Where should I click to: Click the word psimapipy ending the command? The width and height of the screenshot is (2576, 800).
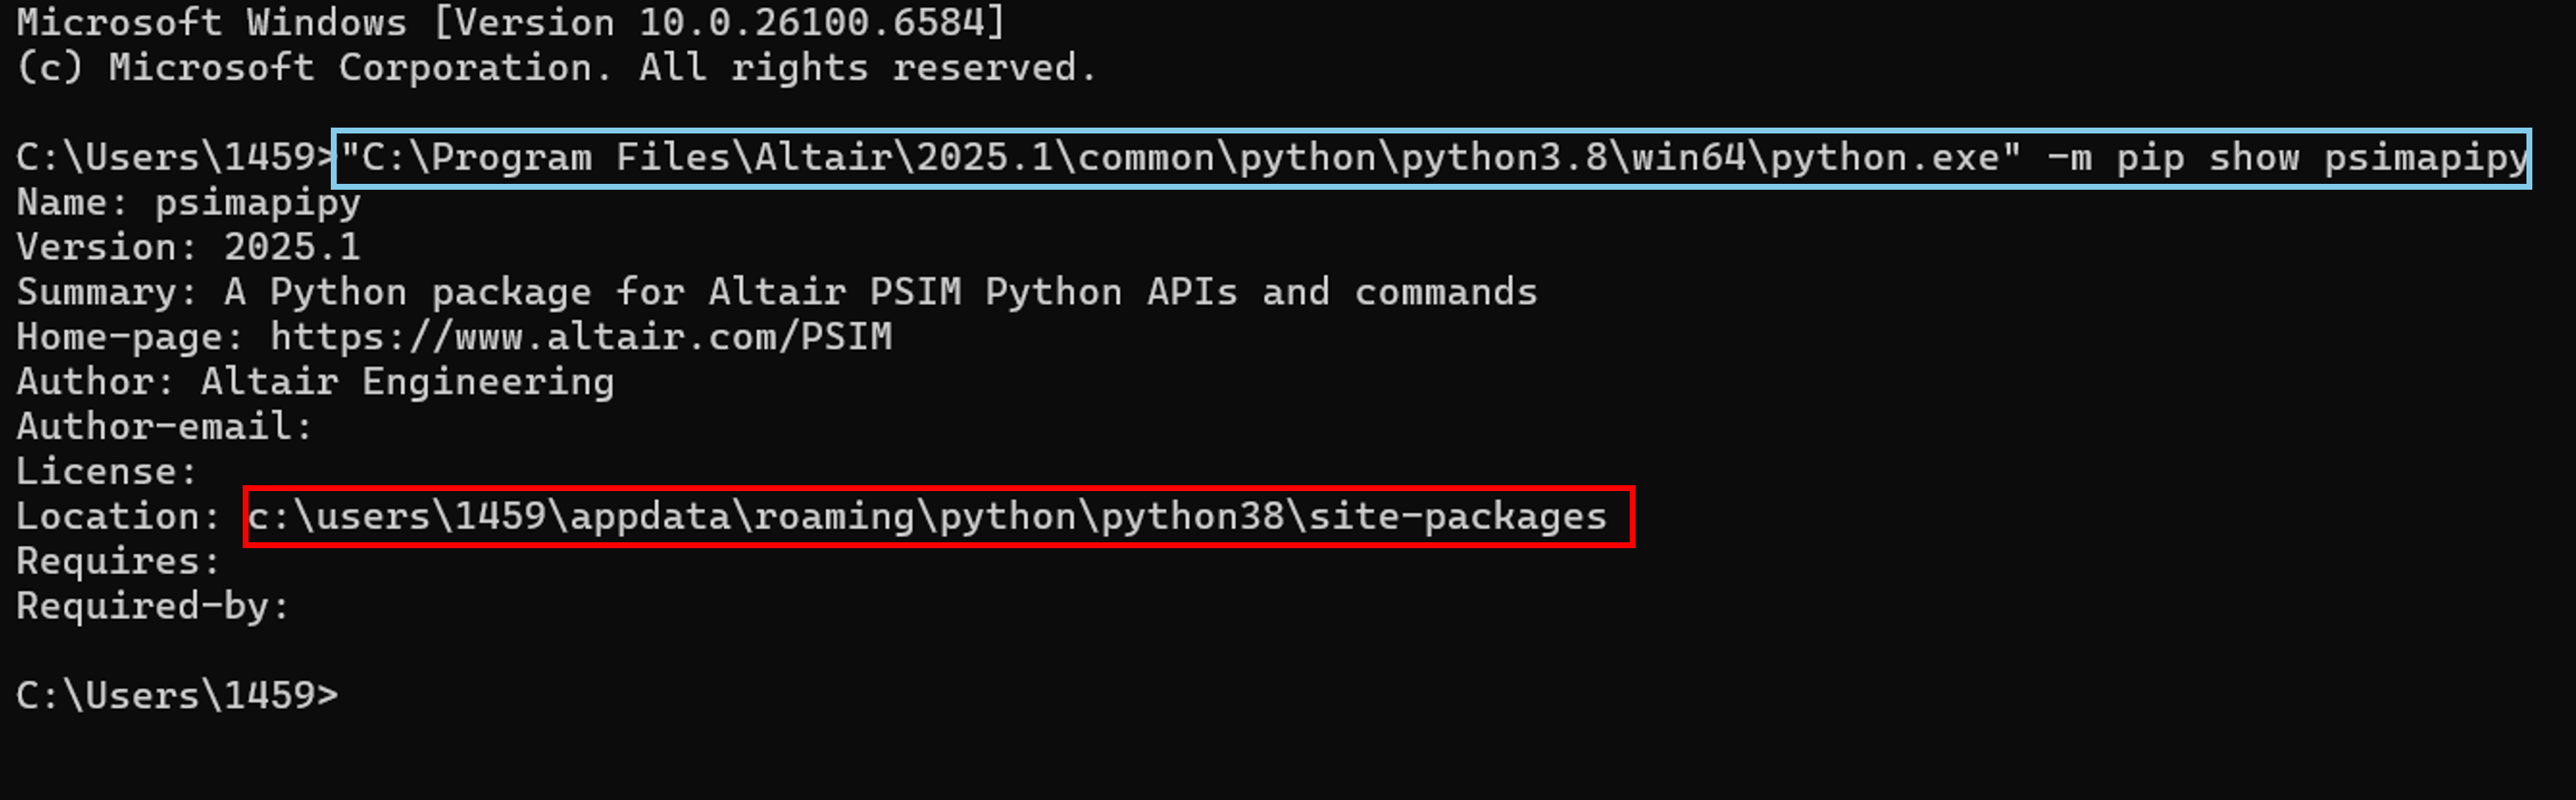pos(2425,158)
